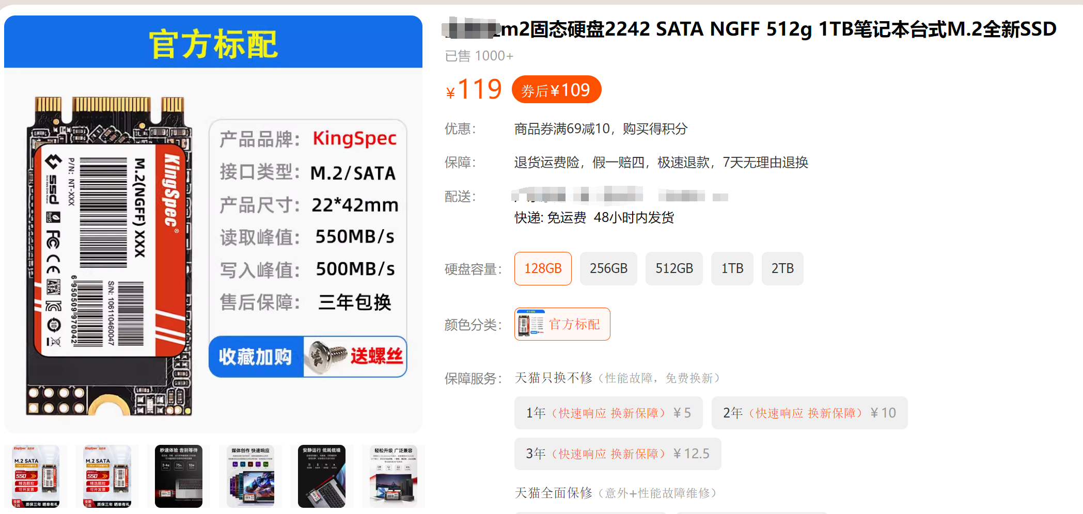
Task: Select the 官方标配 color option
Action: pos(562,324)
